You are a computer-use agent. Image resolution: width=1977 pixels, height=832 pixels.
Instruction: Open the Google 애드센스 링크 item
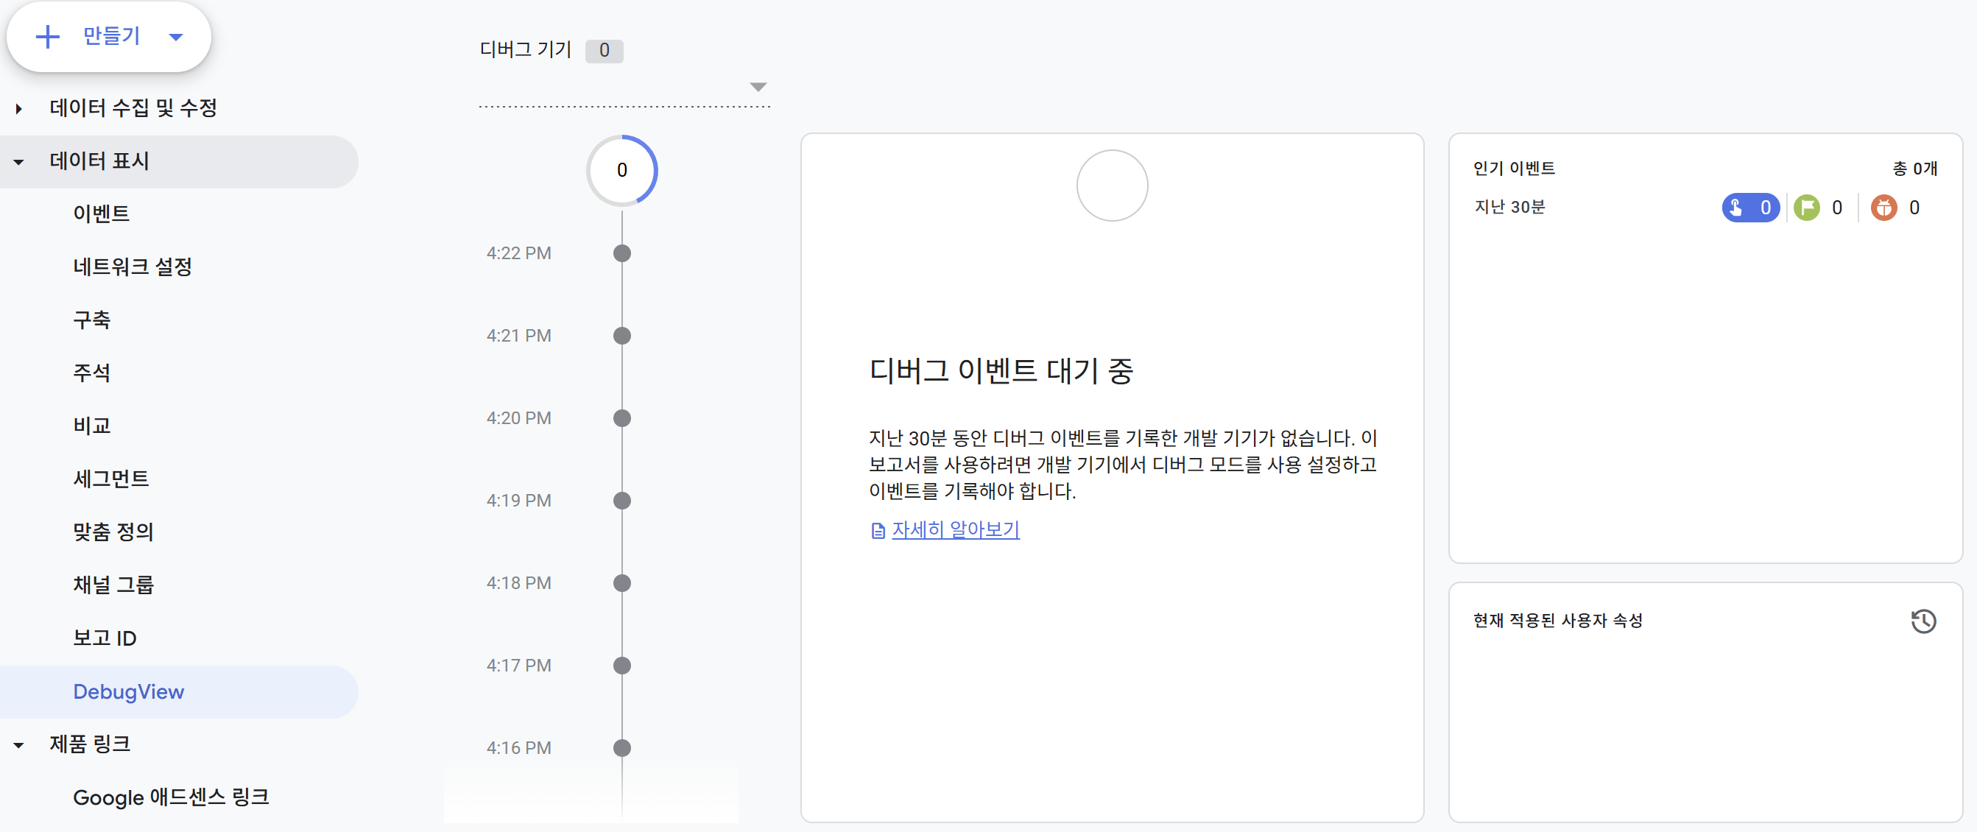[x=170, y=797]
